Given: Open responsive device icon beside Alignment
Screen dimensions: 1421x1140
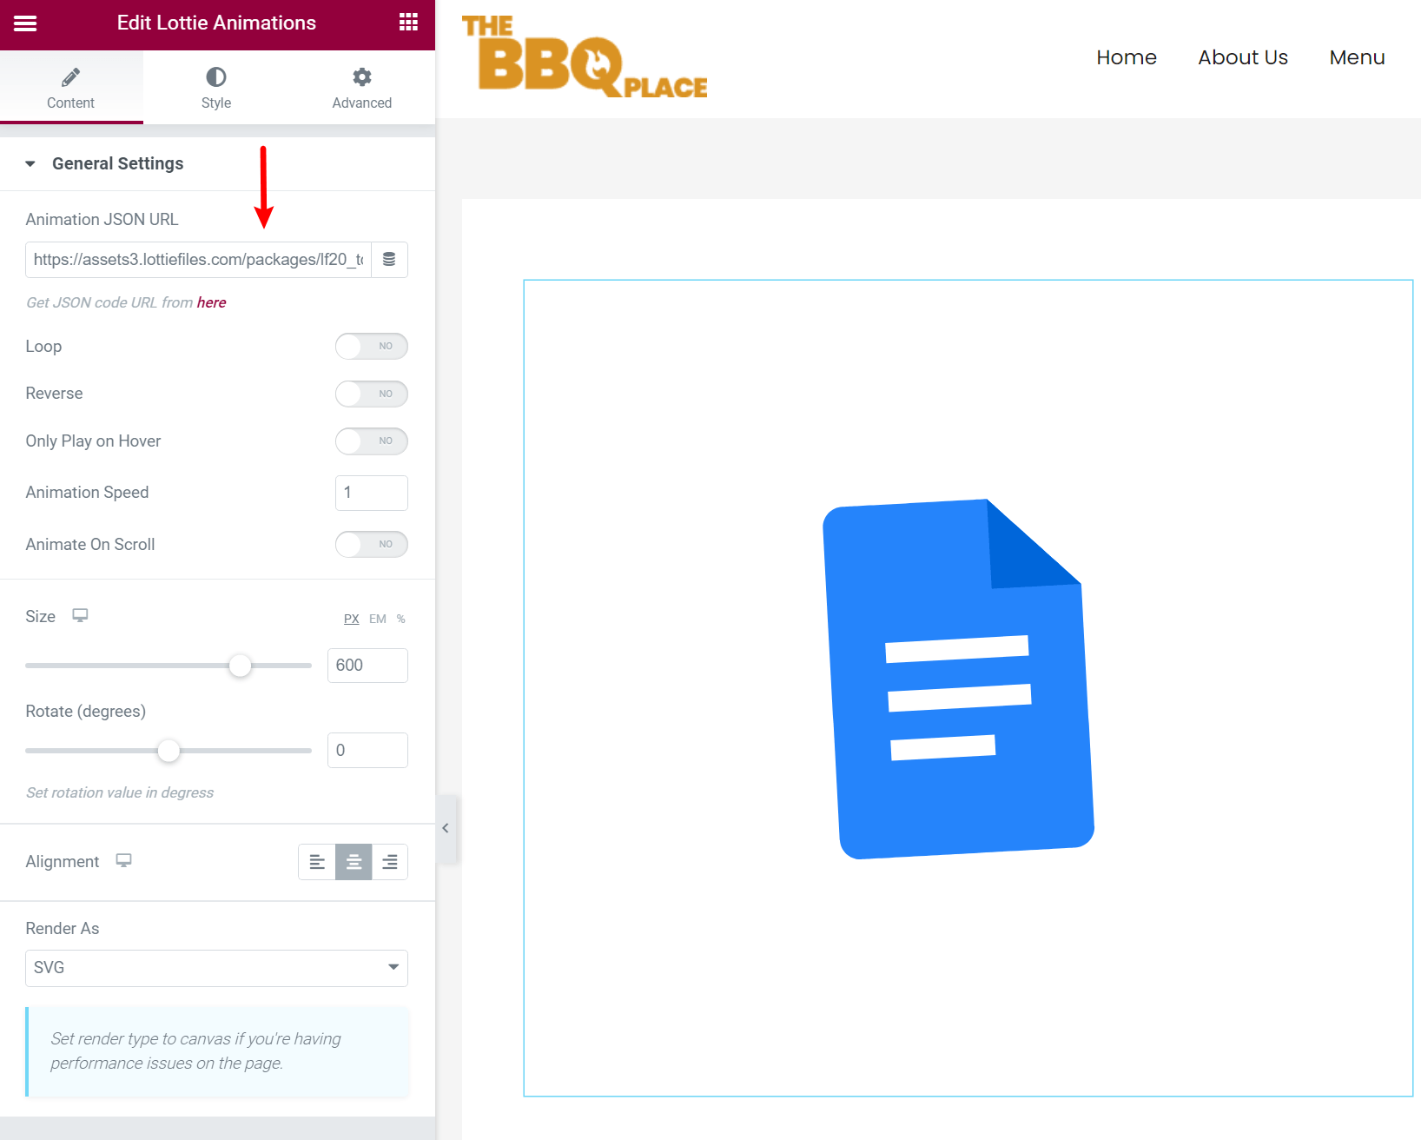Looking at the screenshot, I should tap(124, 860).
